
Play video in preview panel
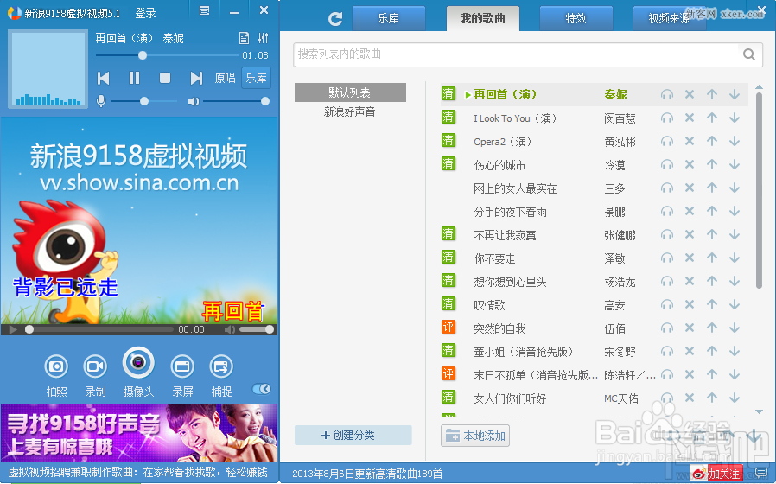(x=13, y=329)
